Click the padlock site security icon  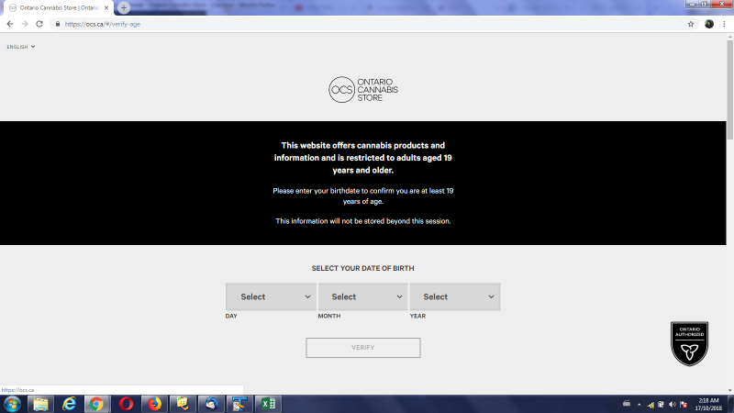coord(58,24)
